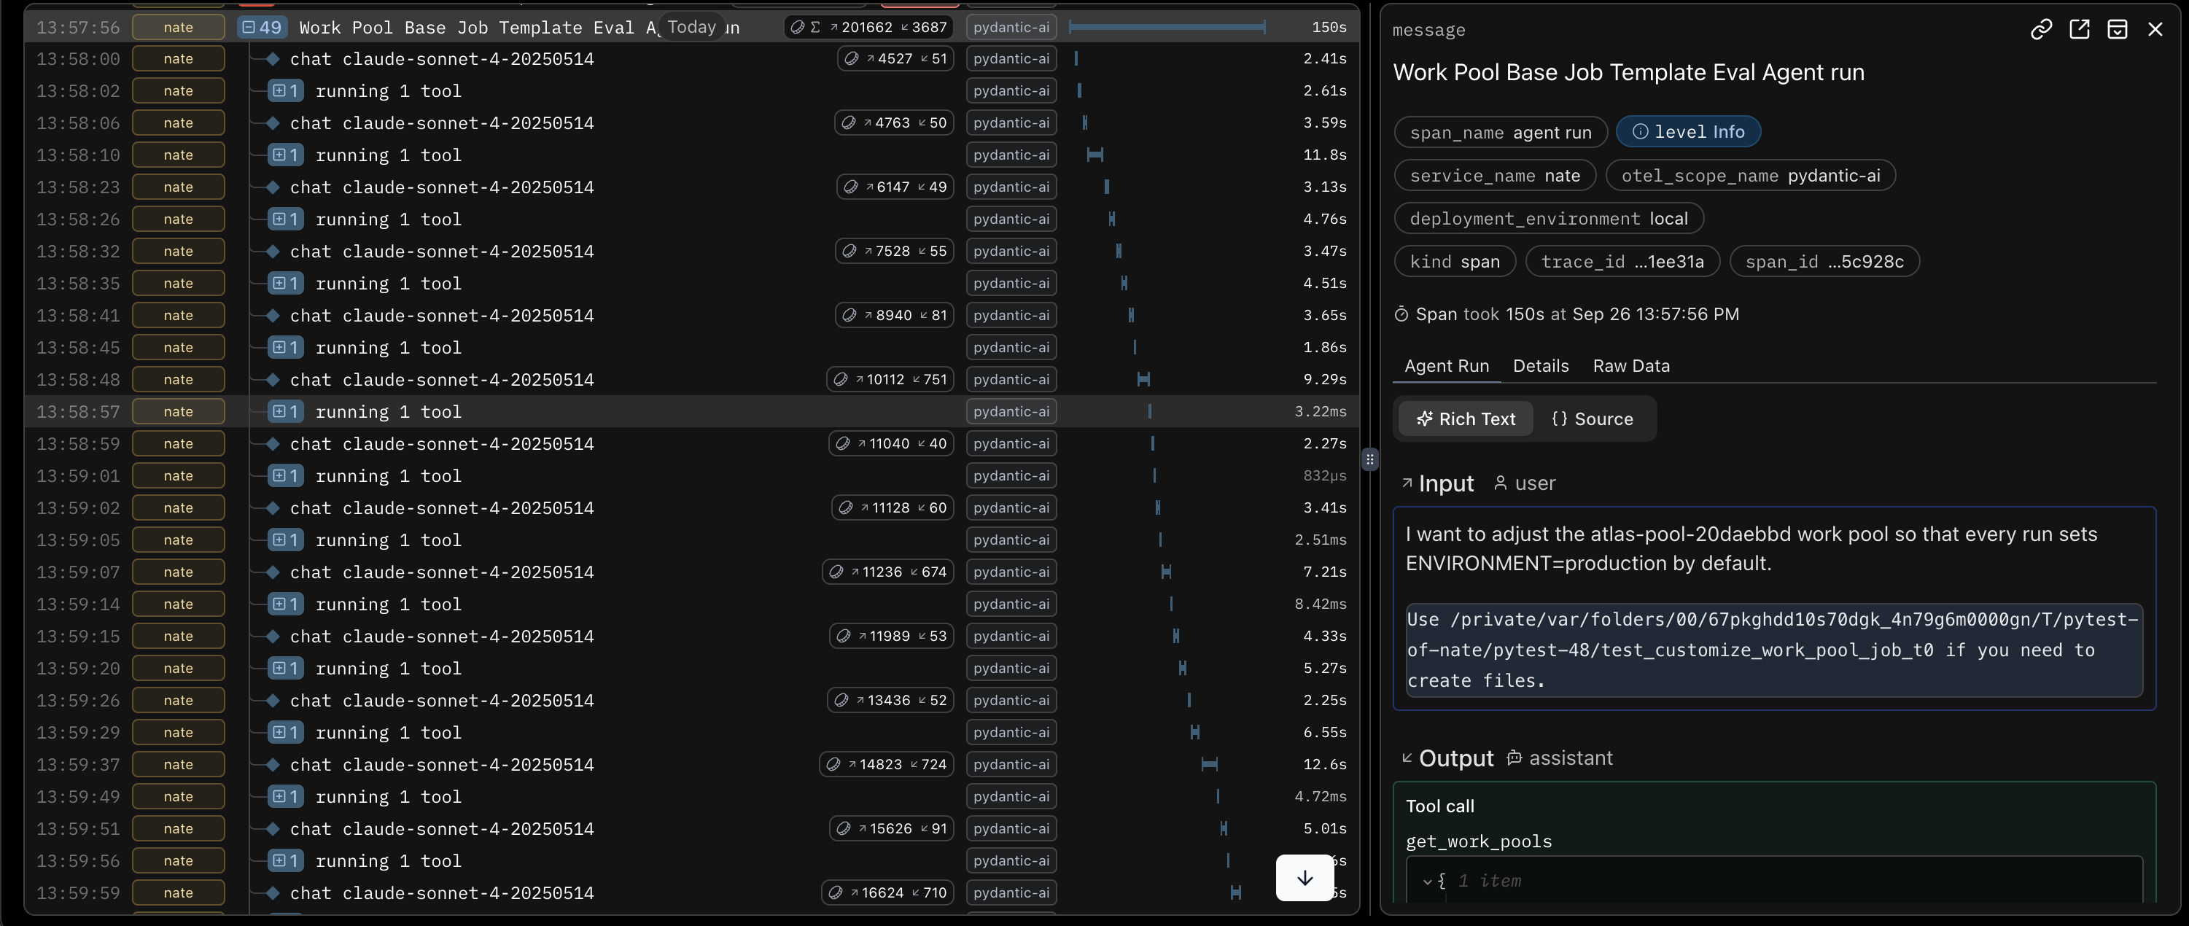
Task: Click token badge 4763 / 50
Action: (894, 123)
